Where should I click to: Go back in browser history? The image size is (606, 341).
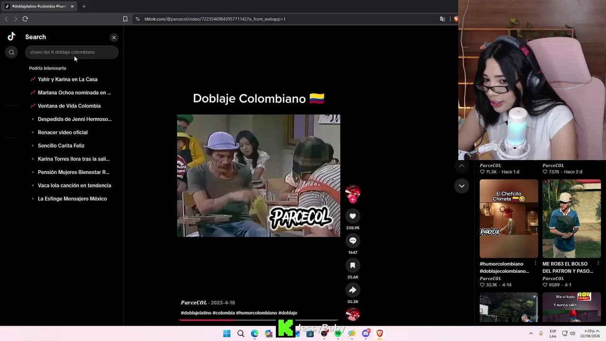click(6, 19)
